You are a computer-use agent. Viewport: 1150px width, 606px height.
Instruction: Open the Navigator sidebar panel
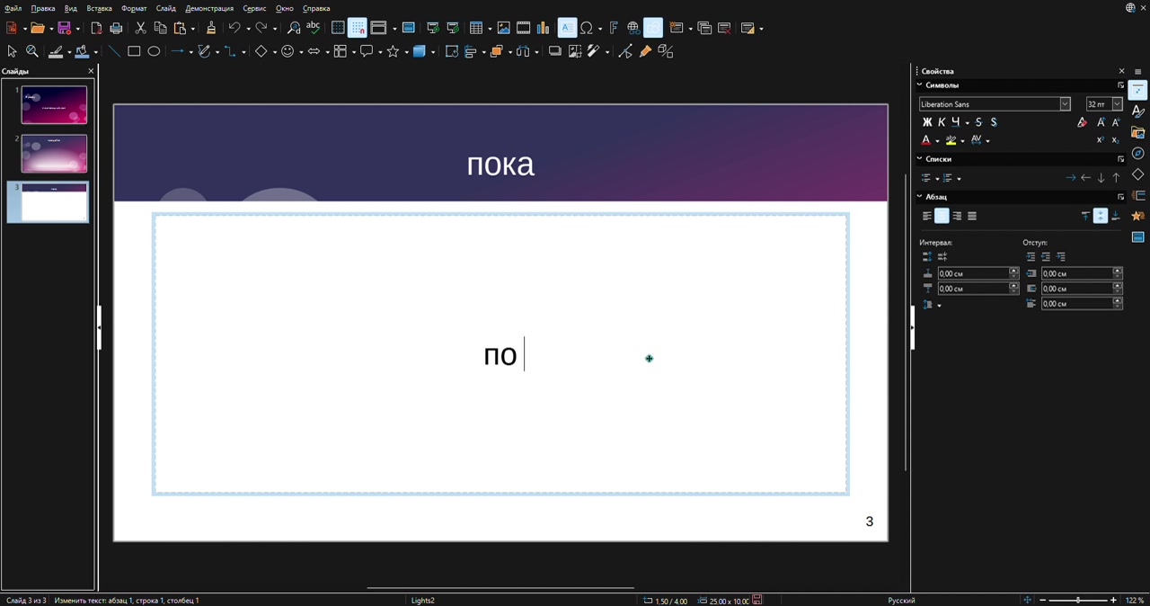(1138, 154)
